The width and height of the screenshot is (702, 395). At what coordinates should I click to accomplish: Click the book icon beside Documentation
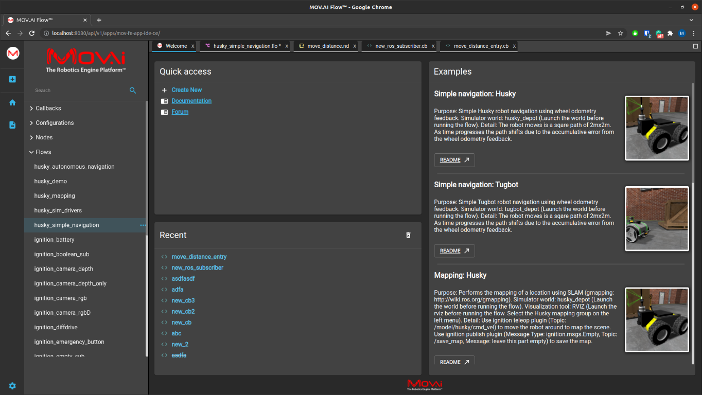coord(164,101)
